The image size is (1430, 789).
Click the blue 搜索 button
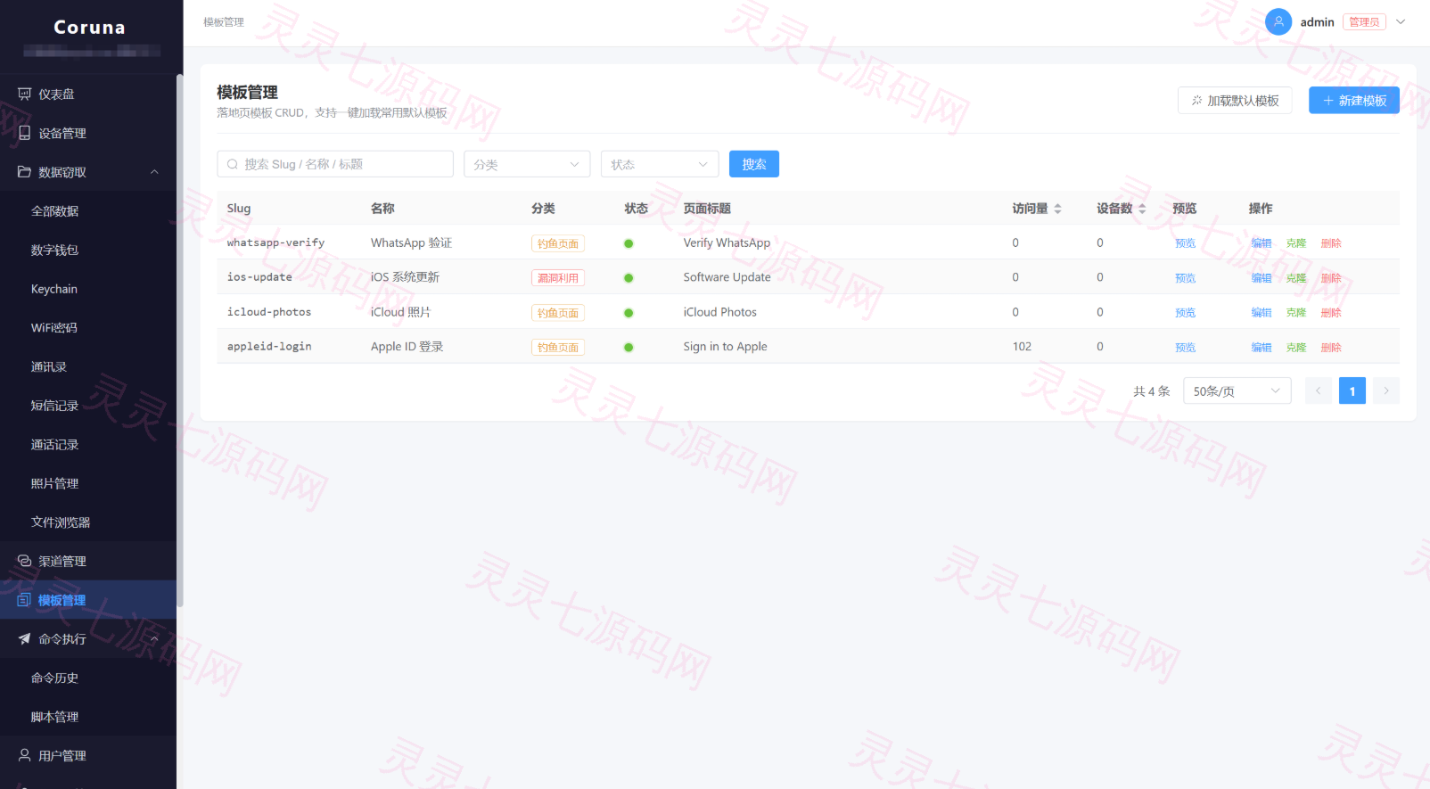click(754, 164)
